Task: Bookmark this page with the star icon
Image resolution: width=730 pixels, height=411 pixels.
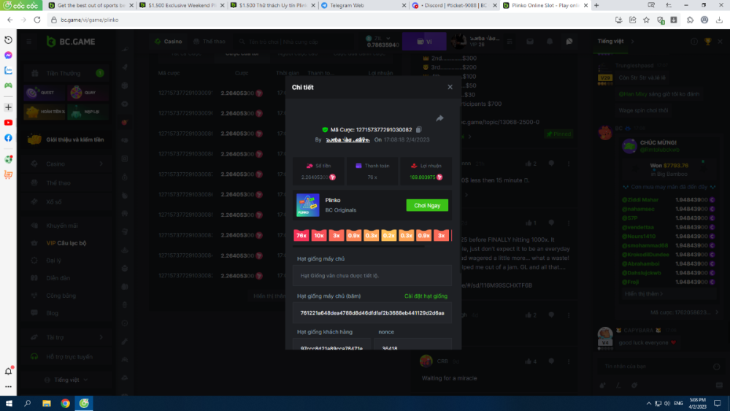Action: click(646, 20)
